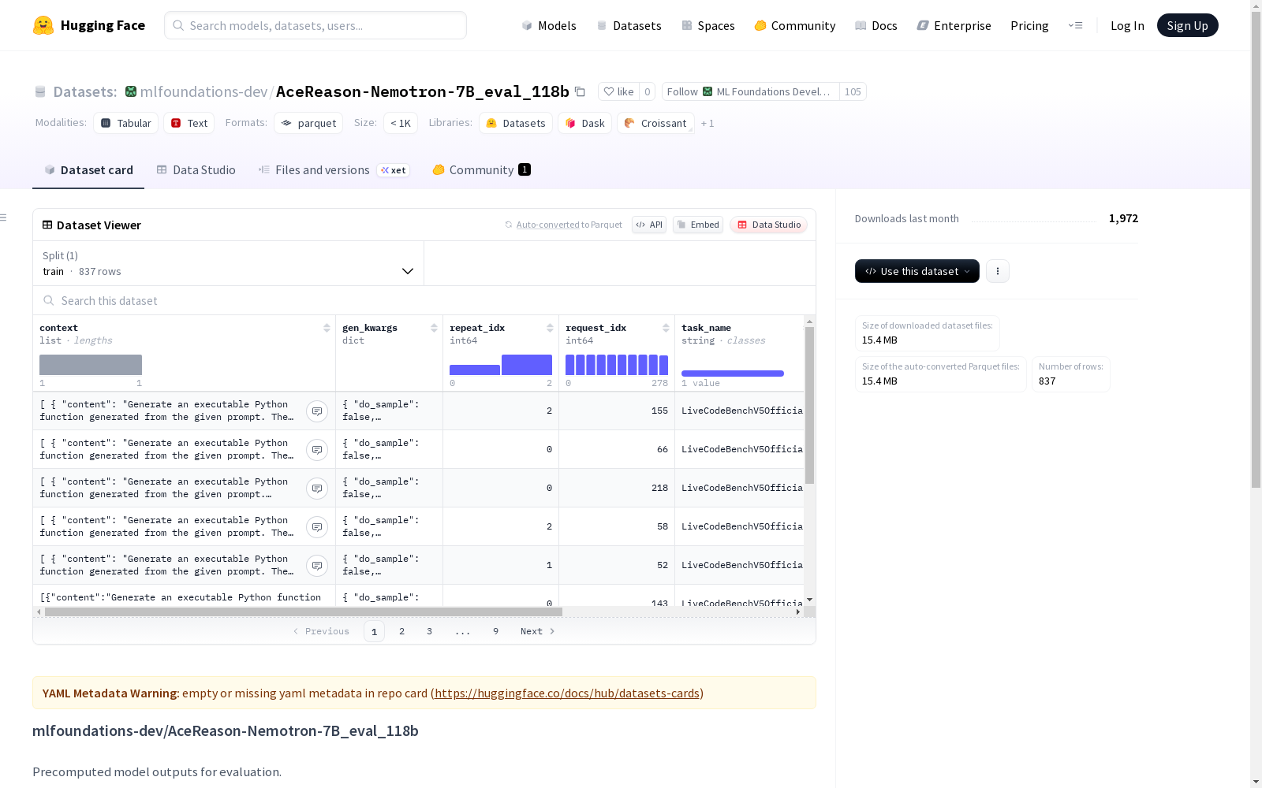Open Data Studio from viewer header

point(768,225)
